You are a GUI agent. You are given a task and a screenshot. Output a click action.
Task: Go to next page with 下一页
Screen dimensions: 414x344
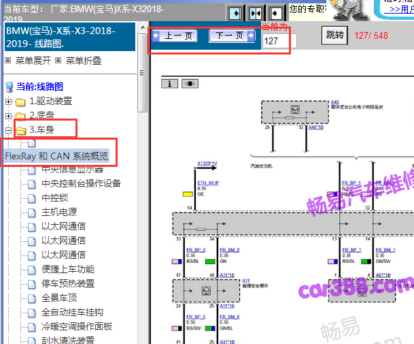[232, 35]
